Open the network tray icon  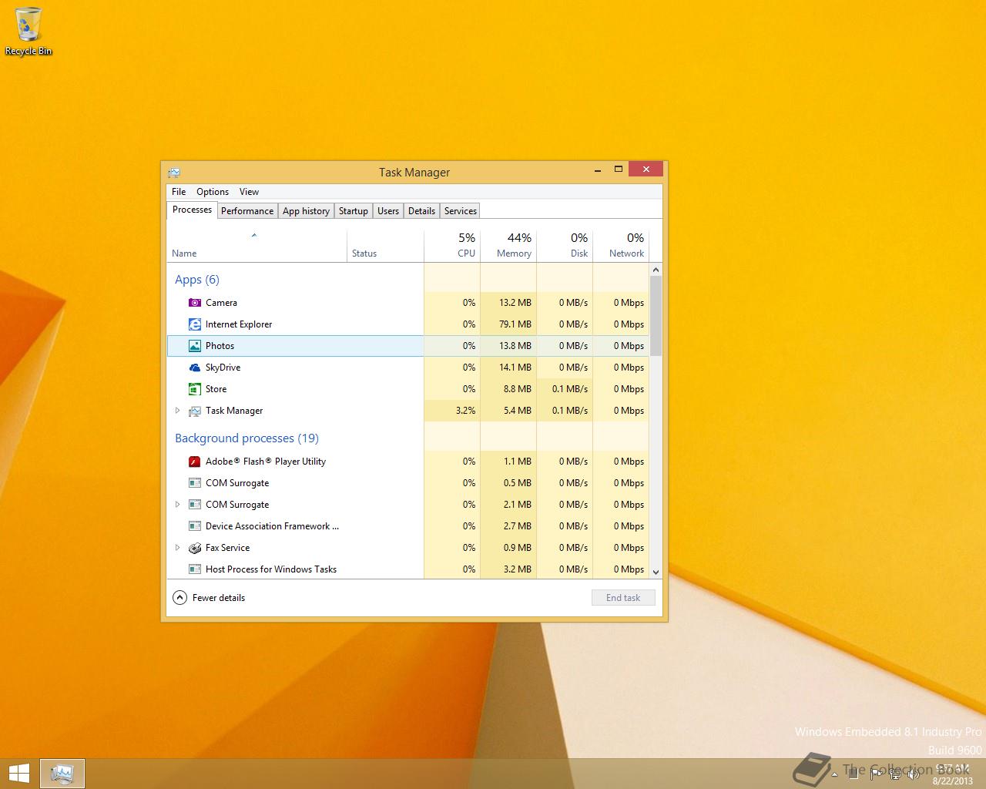(894, 774)
